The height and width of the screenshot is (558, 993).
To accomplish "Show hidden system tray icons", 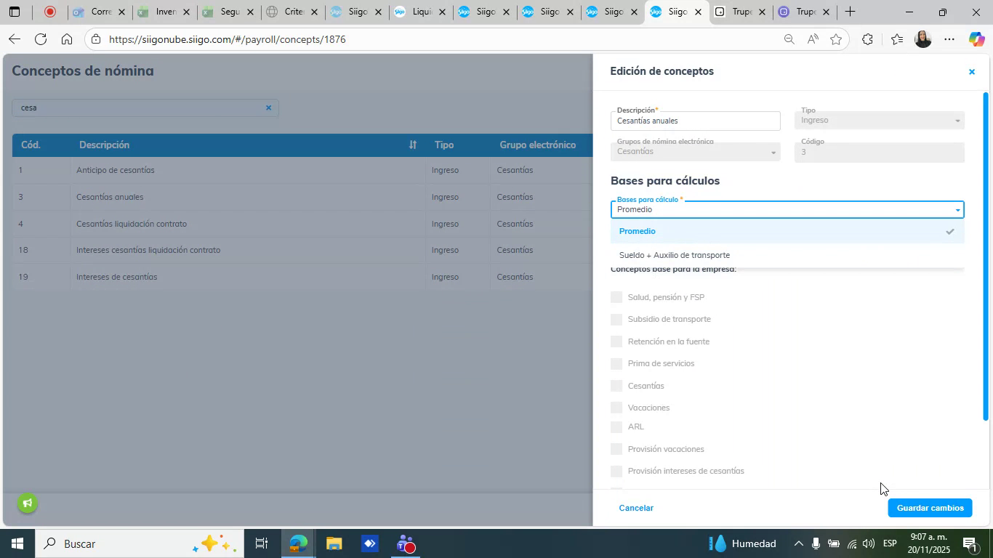I will [798, 543].
